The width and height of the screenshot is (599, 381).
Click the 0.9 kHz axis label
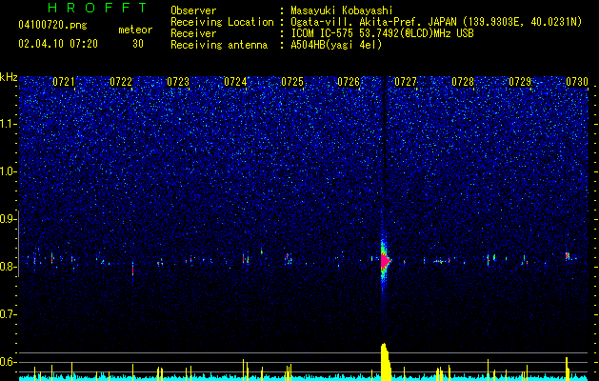point(9,219)
